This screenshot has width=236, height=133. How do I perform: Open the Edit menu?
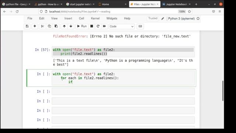click(x=42, y=18)
